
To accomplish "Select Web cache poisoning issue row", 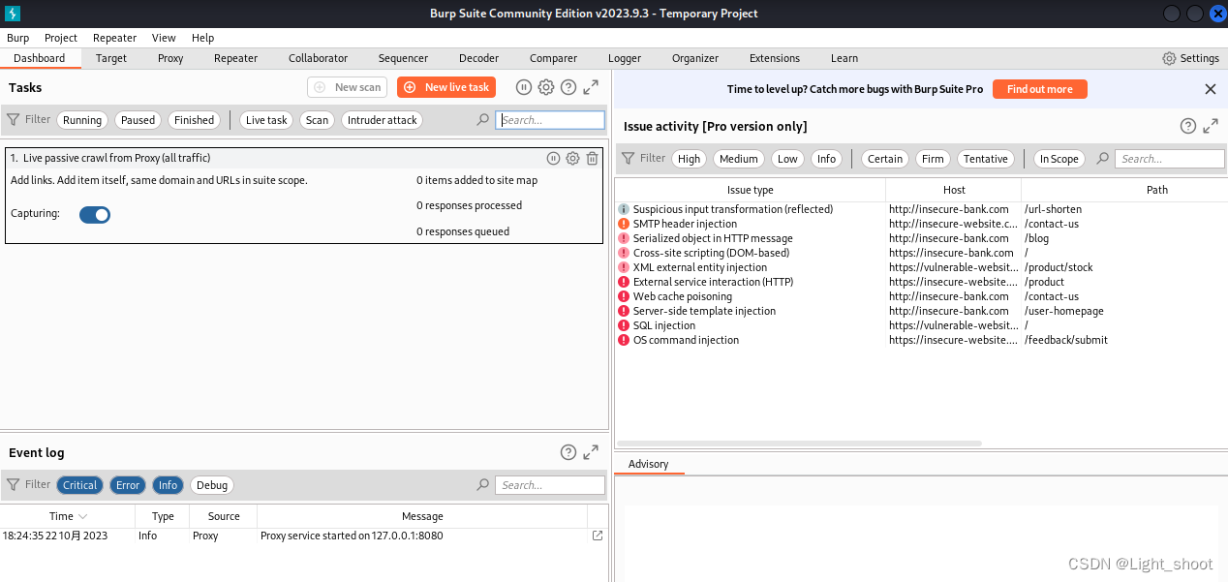I will click(x=921, y=296).
